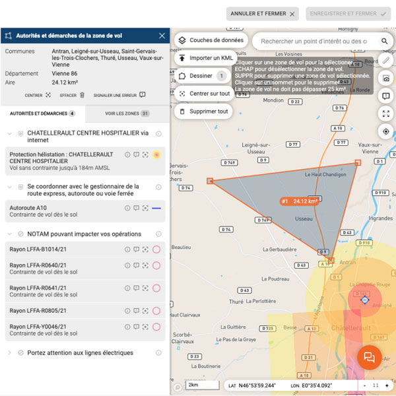Viewport: 396px width, 396px height.
Task: Center map on Autoroute A10
Action: tap(145, 208)
